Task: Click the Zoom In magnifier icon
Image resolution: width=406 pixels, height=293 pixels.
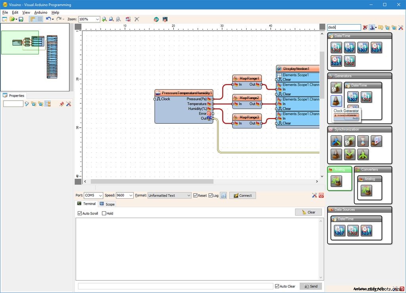Action: [x=104, y=19]
